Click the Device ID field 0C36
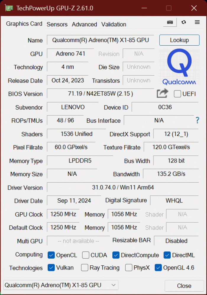The image size is (207, 295). [x=165, y=107]
